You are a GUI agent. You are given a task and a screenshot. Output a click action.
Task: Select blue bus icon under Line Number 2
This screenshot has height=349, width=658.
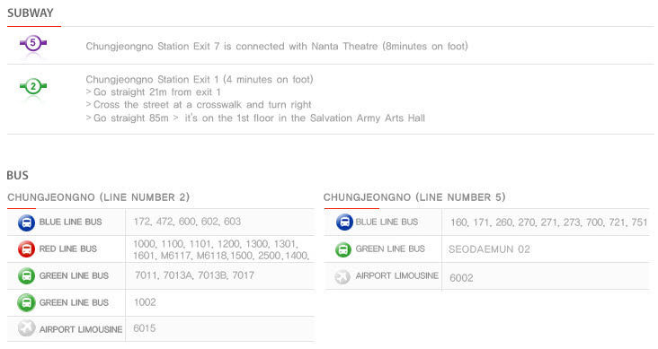[26, 222]
